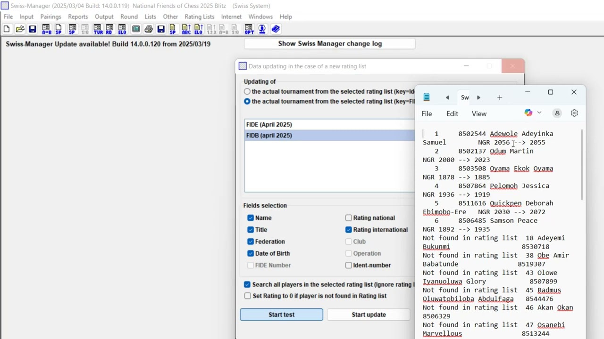
Task: Open the Lists menu
Action: tap(150, 16)
